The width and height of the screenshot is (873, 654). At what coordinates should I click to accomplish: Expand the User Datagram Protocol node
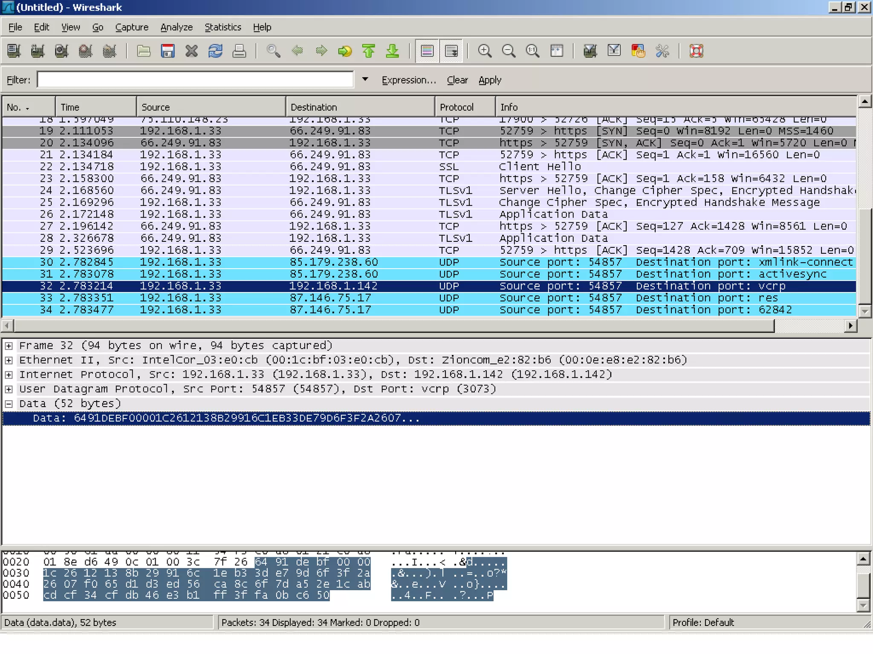pyautogui.click(x=9, y=389)
